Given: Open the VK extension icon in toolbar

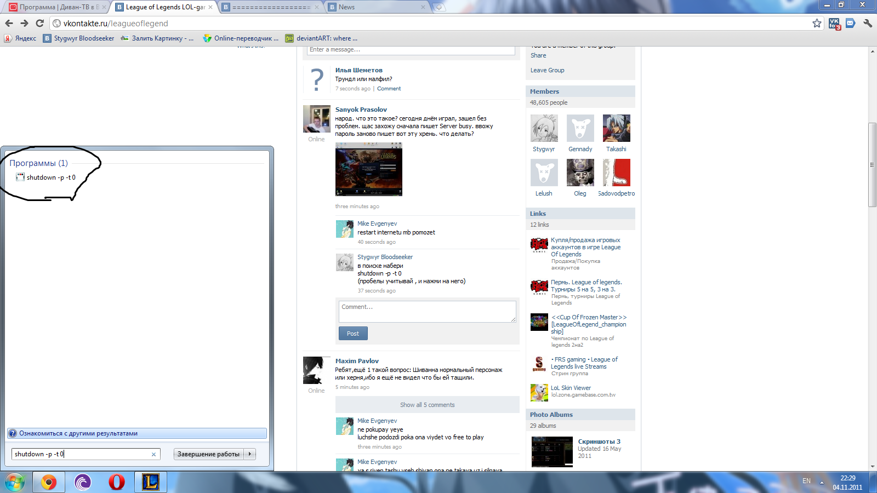Looking at the screenshot, I should point(834,24).
